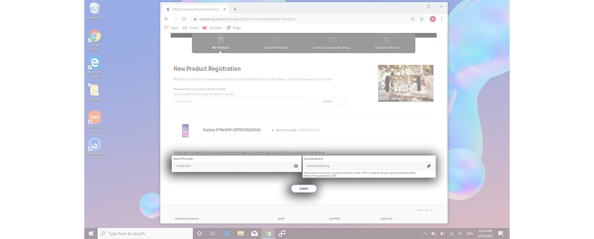
Task: Open the AEM PIX folder on desktop
Action: coord(95,93)
